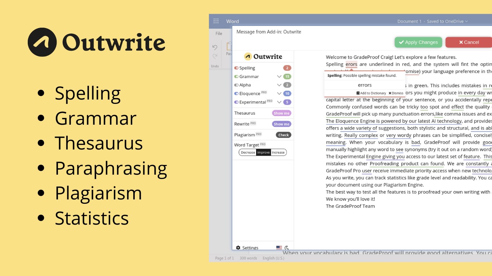This screenshot has height=276, width=492.
Task: Expand the Experimental category chevron
Action: 279,102
